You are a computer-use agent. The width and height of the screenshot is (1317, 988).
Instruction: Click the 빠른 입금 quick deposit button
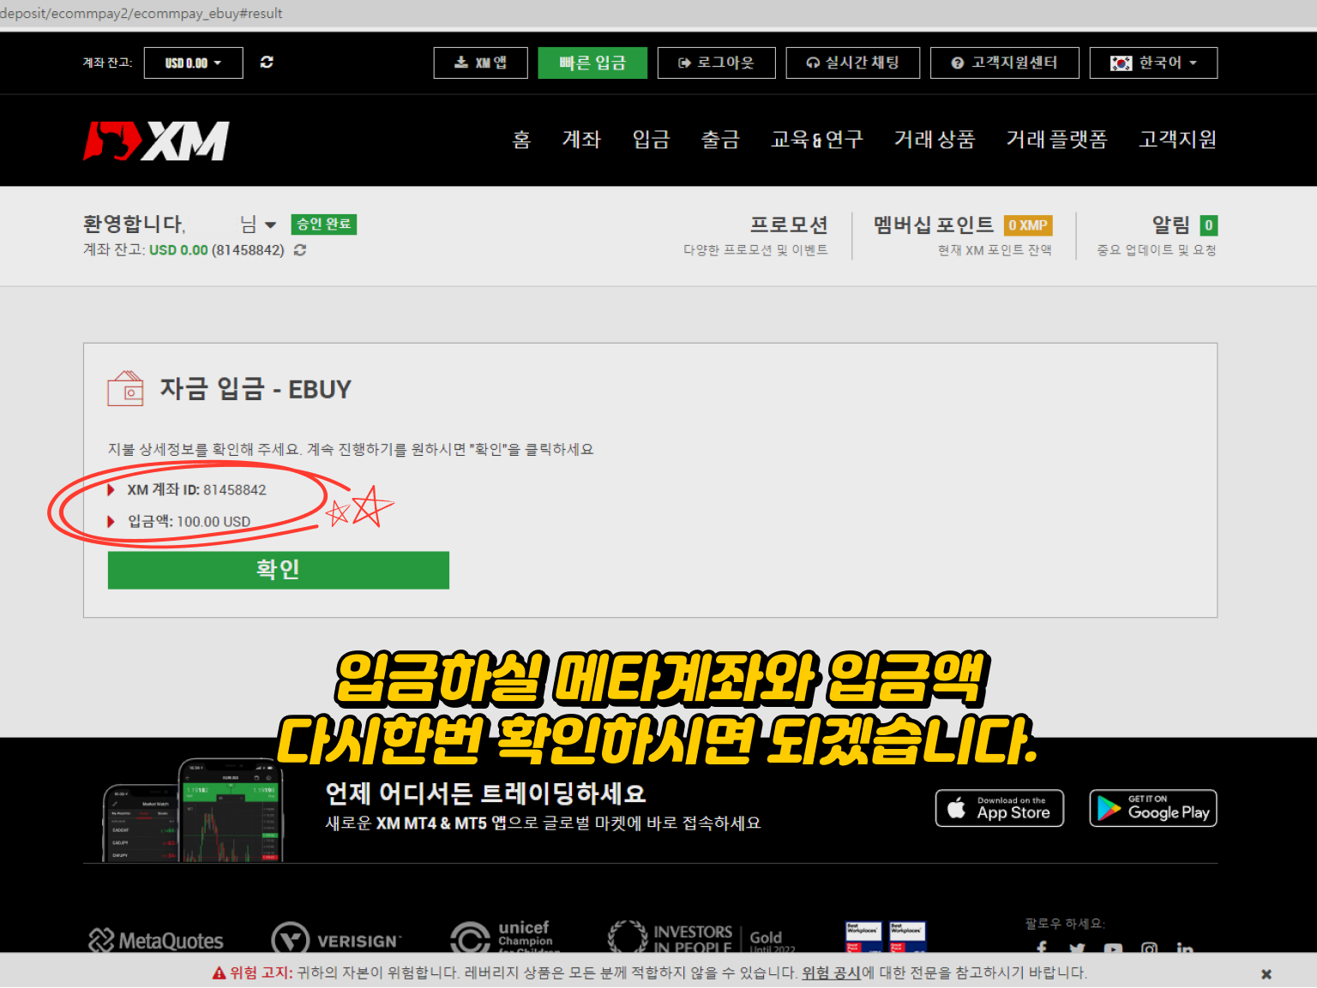click(x=592, y=62)
